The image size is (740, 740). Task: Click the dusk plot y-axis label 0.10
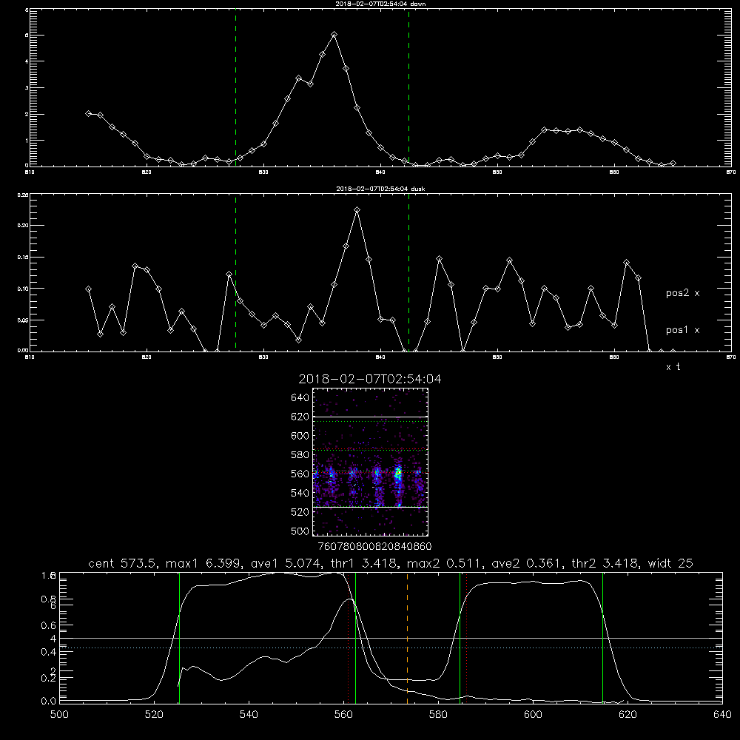(23, 289)
